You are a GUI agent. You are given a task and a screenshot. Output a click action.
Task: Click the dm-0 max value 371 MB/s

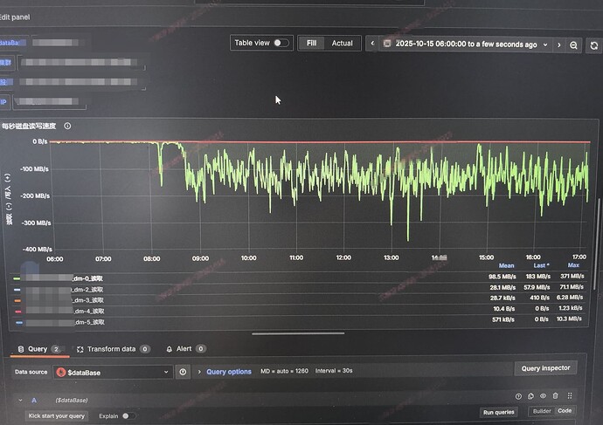coord(572,276)
